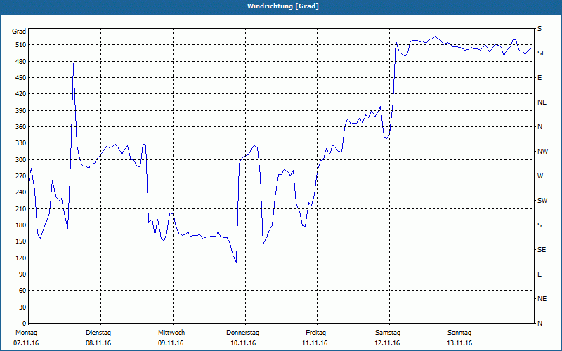Select the y-axis value '240'
Viewport: 562px width, 351px height.
20,192
